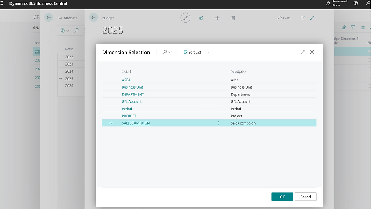The image size is (371, 209).
Task: Select the AREA dimension code
Action: coord(126,80)
